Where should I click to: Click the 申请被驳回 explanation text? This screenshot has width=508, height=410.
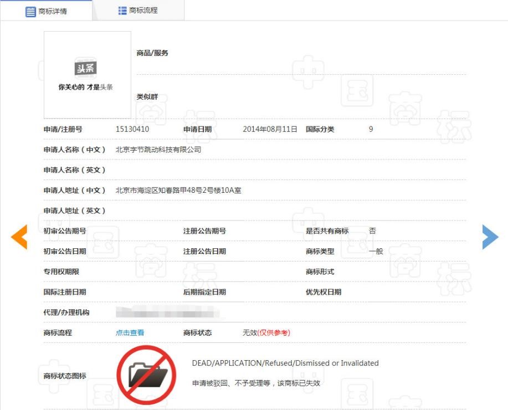point(256,383)
